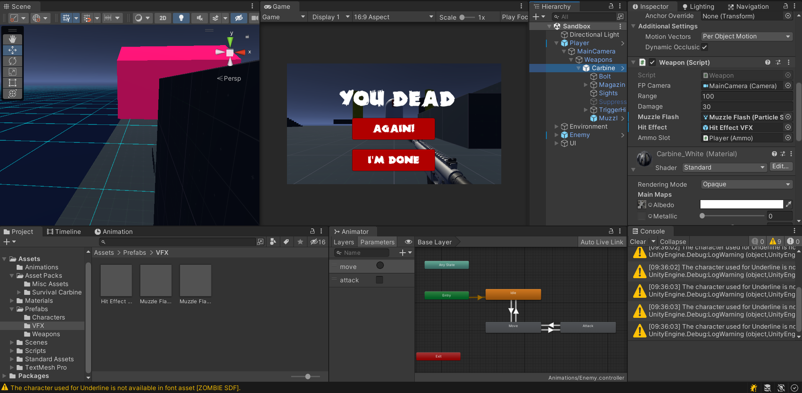The width and height of the screenshot is (802, 393).
Task: Open the Display 1 dropdown
Action: (331, 17)
